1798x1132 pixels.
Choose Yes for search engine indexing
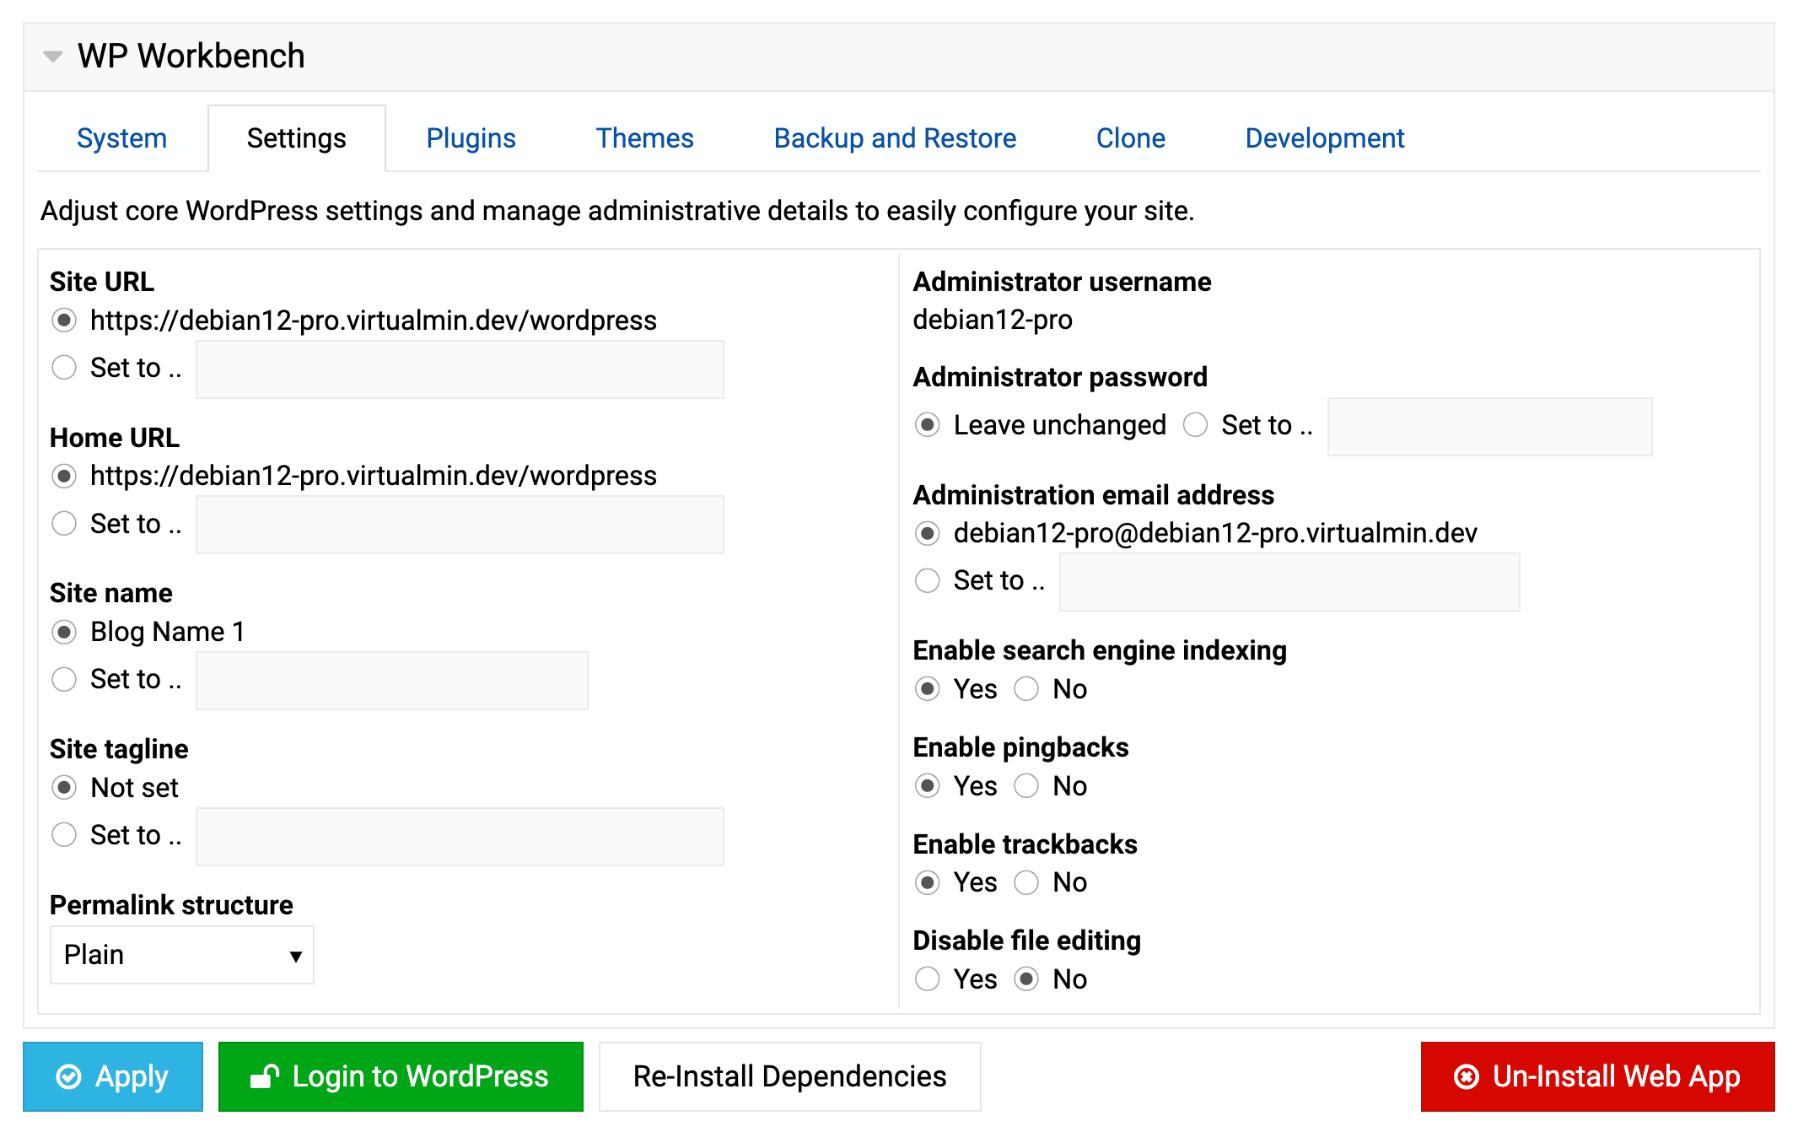(x=928, y=689)
